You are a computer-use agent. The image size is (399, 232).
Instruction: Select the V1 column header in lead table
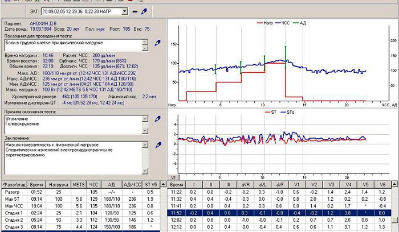[x=295, y=185]
